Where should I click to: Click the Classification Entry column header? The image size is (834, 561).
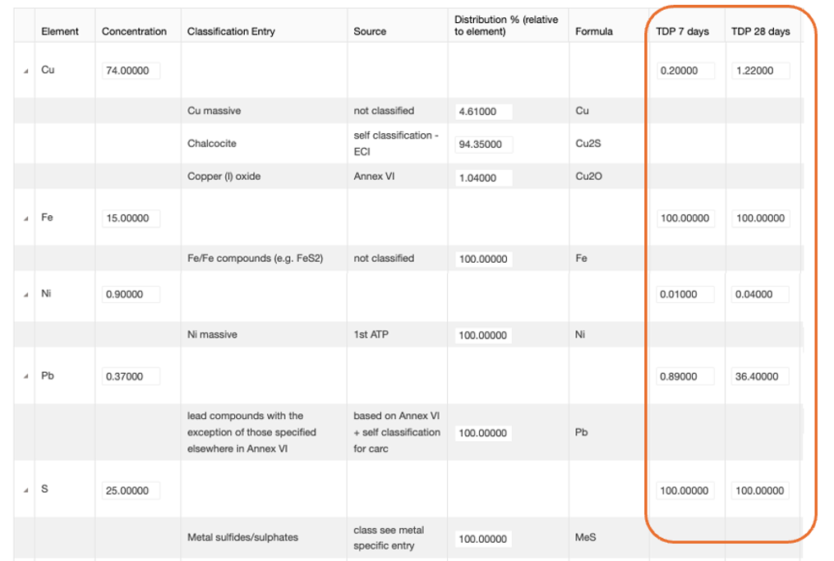pos(231,31)
